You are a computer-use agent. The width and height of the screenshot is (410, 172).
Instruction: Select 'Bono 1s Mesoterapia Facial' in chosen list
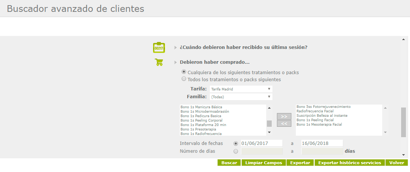[319, 125]
